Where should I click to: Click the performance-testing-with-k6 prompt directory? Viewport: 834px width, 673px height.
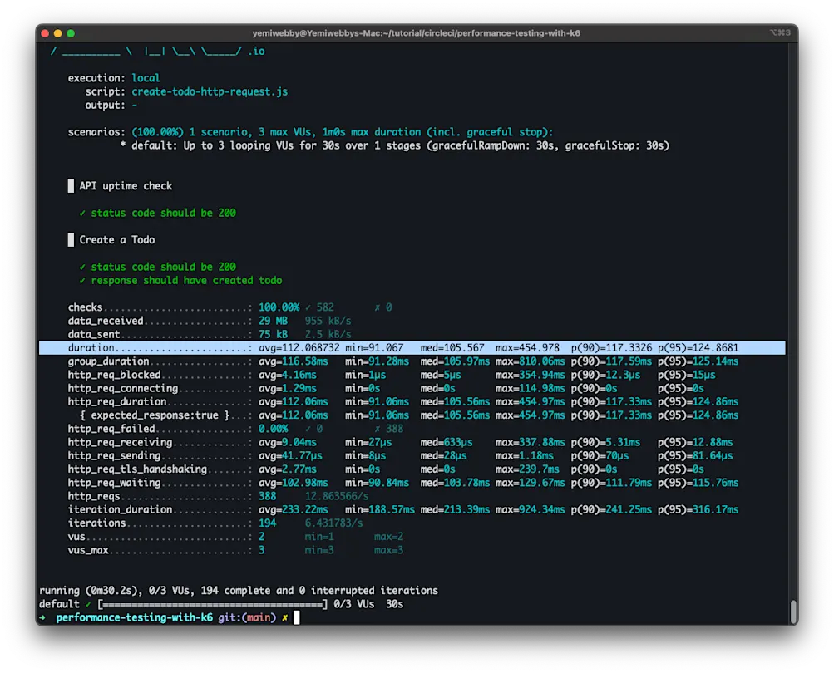pyautogui.click(x=134, y=617)
